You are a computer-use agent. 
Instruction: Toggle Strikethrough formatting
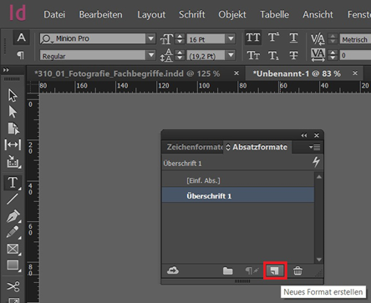[x=293, y=55]
